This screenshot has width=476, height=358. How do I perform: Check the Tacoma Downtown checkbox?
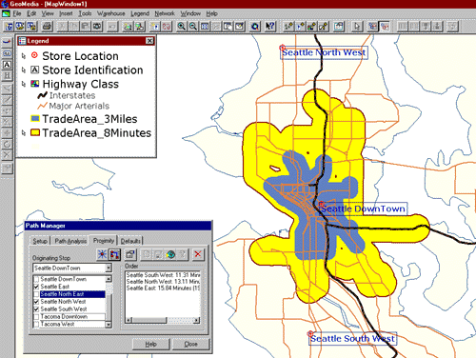(x=36, y=317)
